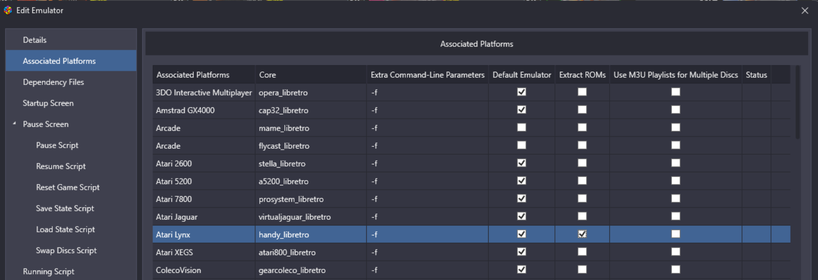
Task: Click the handy_libretro core cell
Action: [x=311, y=235]
